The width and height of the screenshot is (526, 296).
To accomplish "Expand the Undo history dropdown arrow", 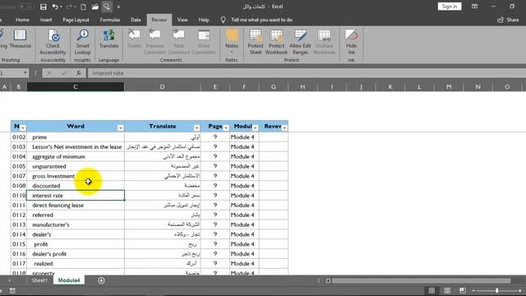I will pos(61,7).
